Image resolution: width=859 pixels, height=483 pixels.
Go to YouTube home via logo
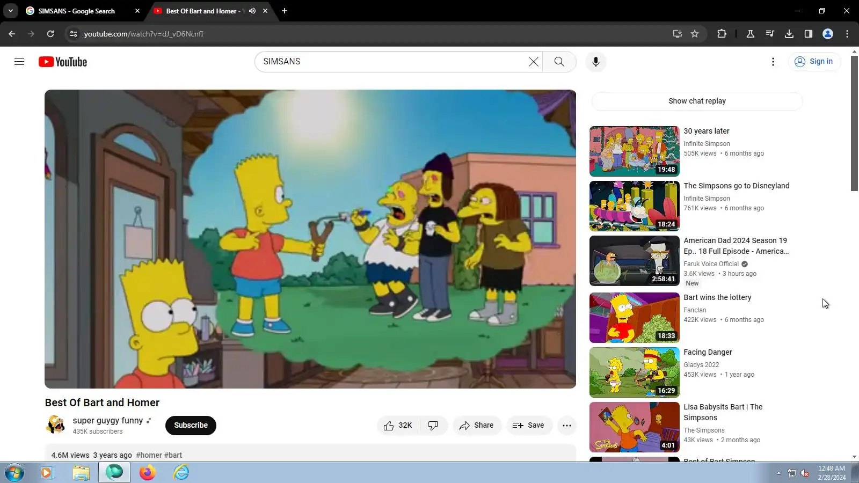pos(63,62)
